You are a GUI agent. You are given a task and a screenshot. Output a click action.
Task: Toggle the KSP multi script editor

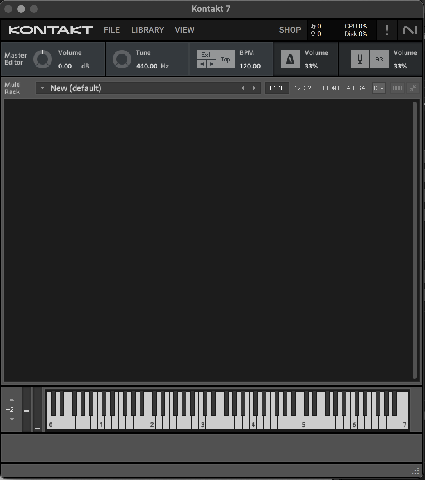coord(379,88)
